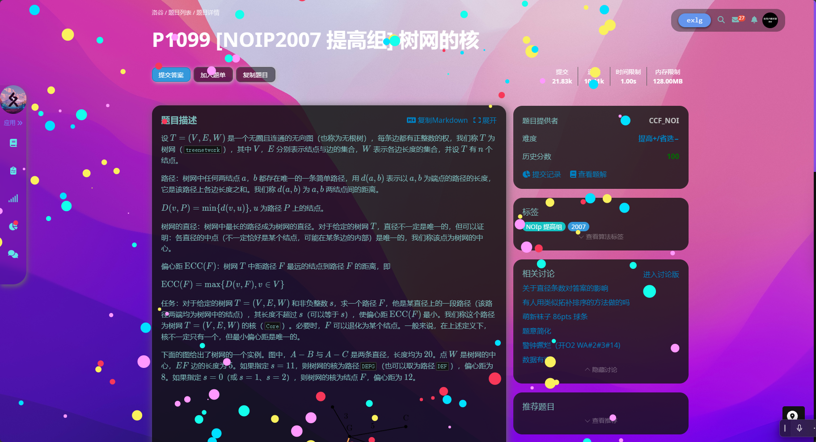Click history score value 100
This screenshot has width=816, height=442.
(673, 156)
